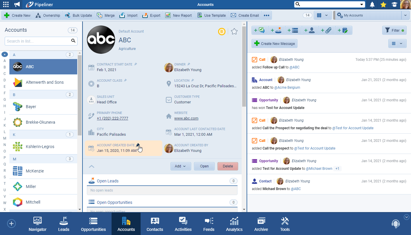
Task: Toggle the pin on Contract Start Date
Action: point(136,64)
